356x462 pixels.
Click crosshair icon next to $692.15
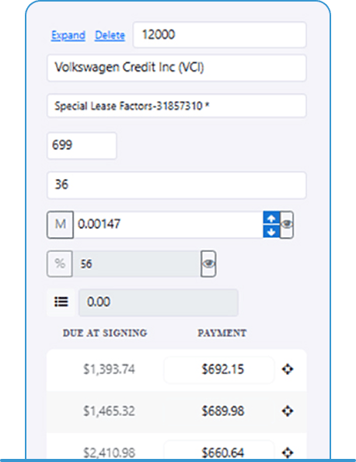287,369
